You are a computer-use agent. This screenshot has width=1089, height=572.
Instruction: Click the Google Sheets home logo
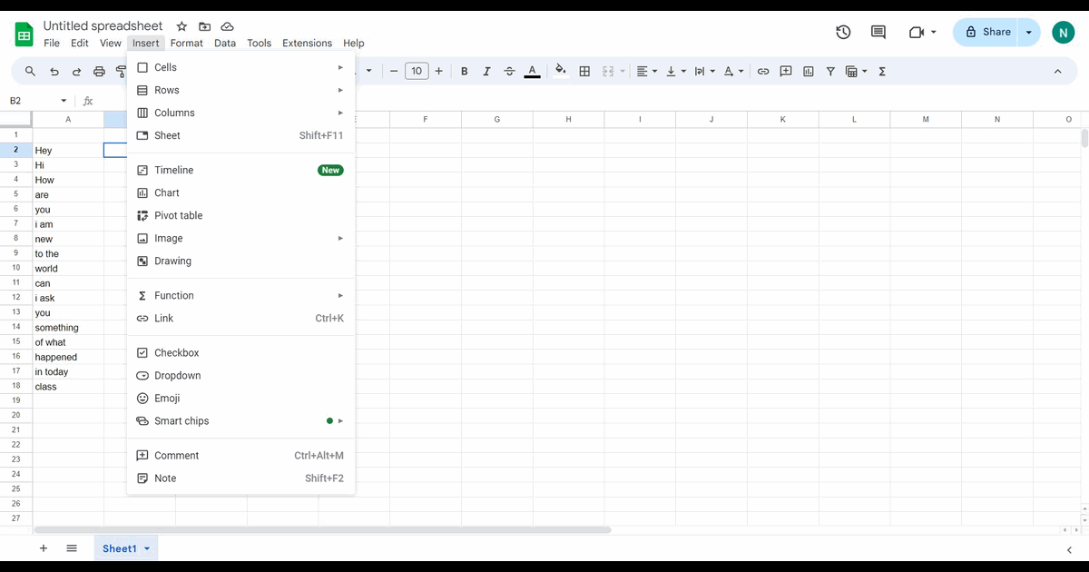click(24, 35)
